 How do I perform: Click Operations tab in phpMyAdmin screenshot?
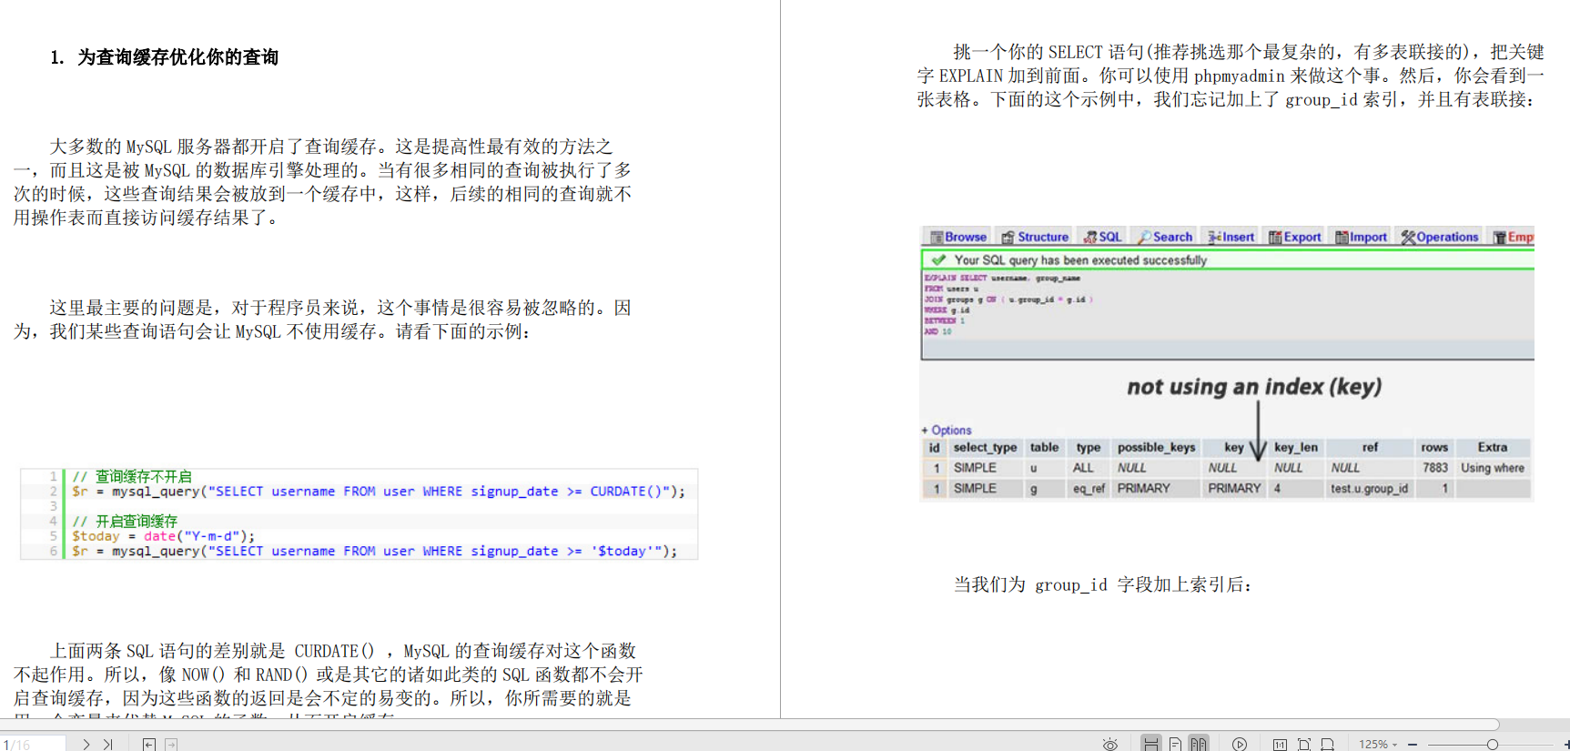click(x=1440, y=237)
